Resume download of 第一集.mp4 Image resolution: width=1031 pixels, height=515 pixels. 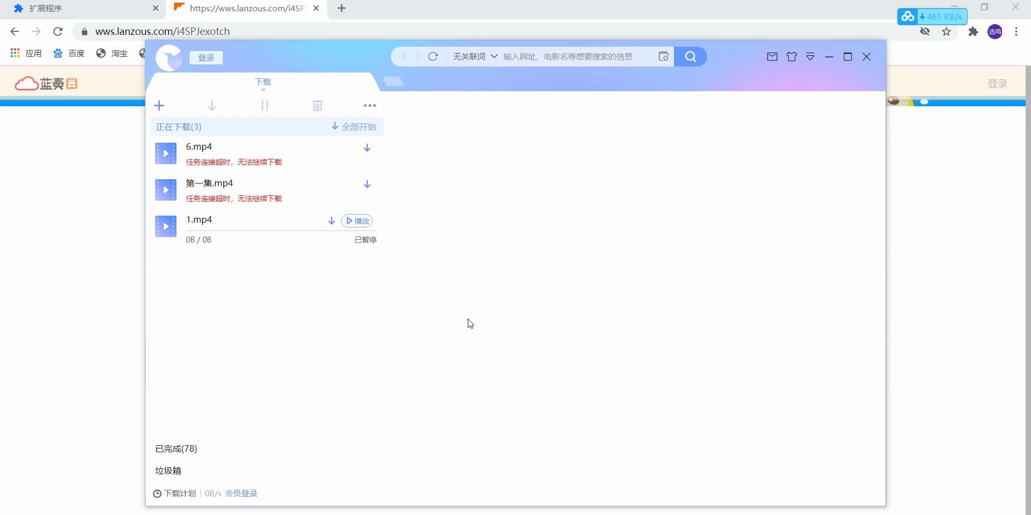pyautogui.click(x=367, y=185)
